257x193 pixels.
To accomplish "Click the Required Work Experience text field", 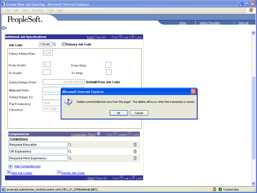I will tap(38, 158).
